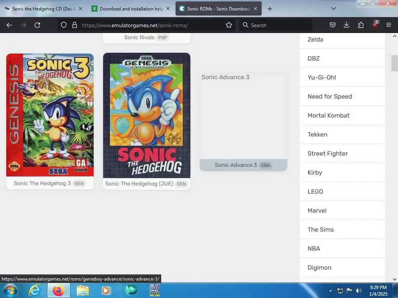Screen dimensions: 398x298
Task: Open the taskbar clock showing 8:29 PM
Action: pos(378,291)
